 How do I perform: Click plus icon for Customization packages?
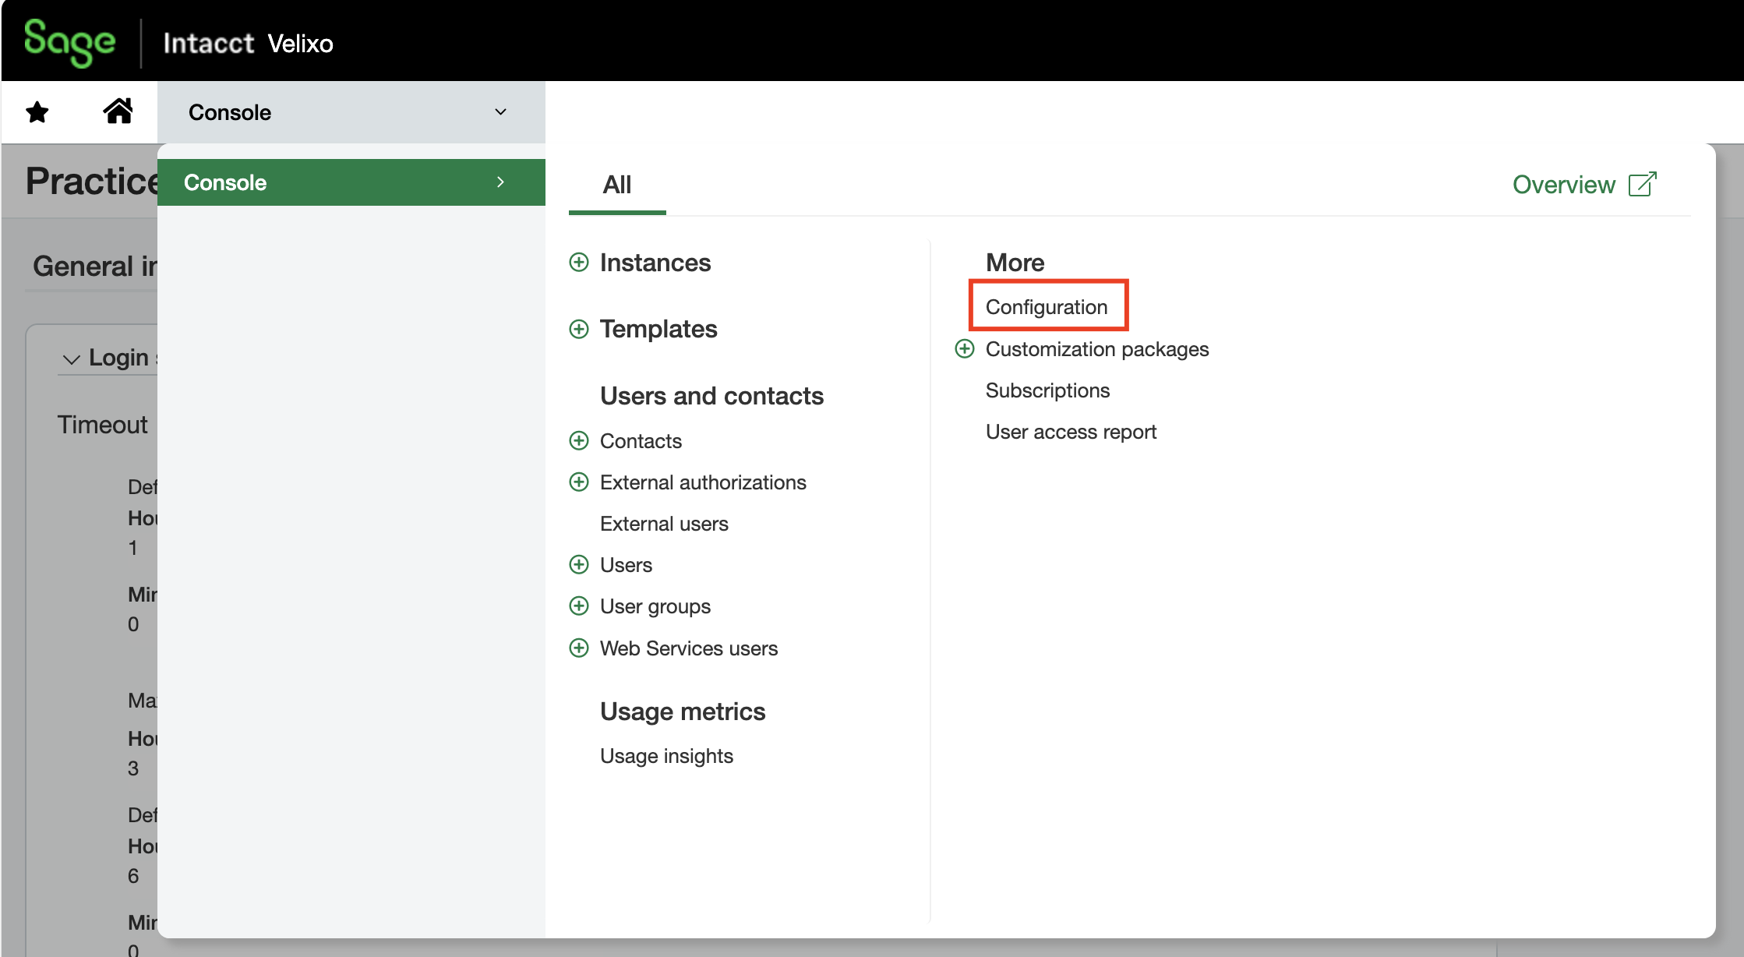(965, 349)
